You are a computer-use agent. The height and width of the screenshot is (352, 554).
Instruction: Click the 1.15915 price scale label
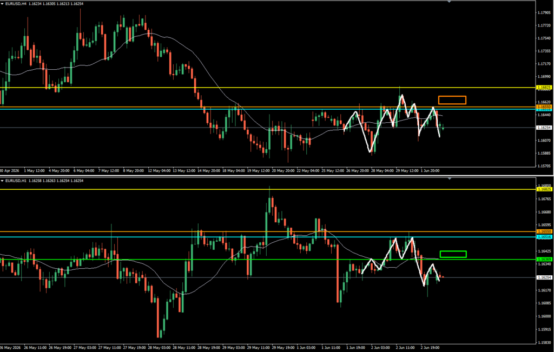544,330
